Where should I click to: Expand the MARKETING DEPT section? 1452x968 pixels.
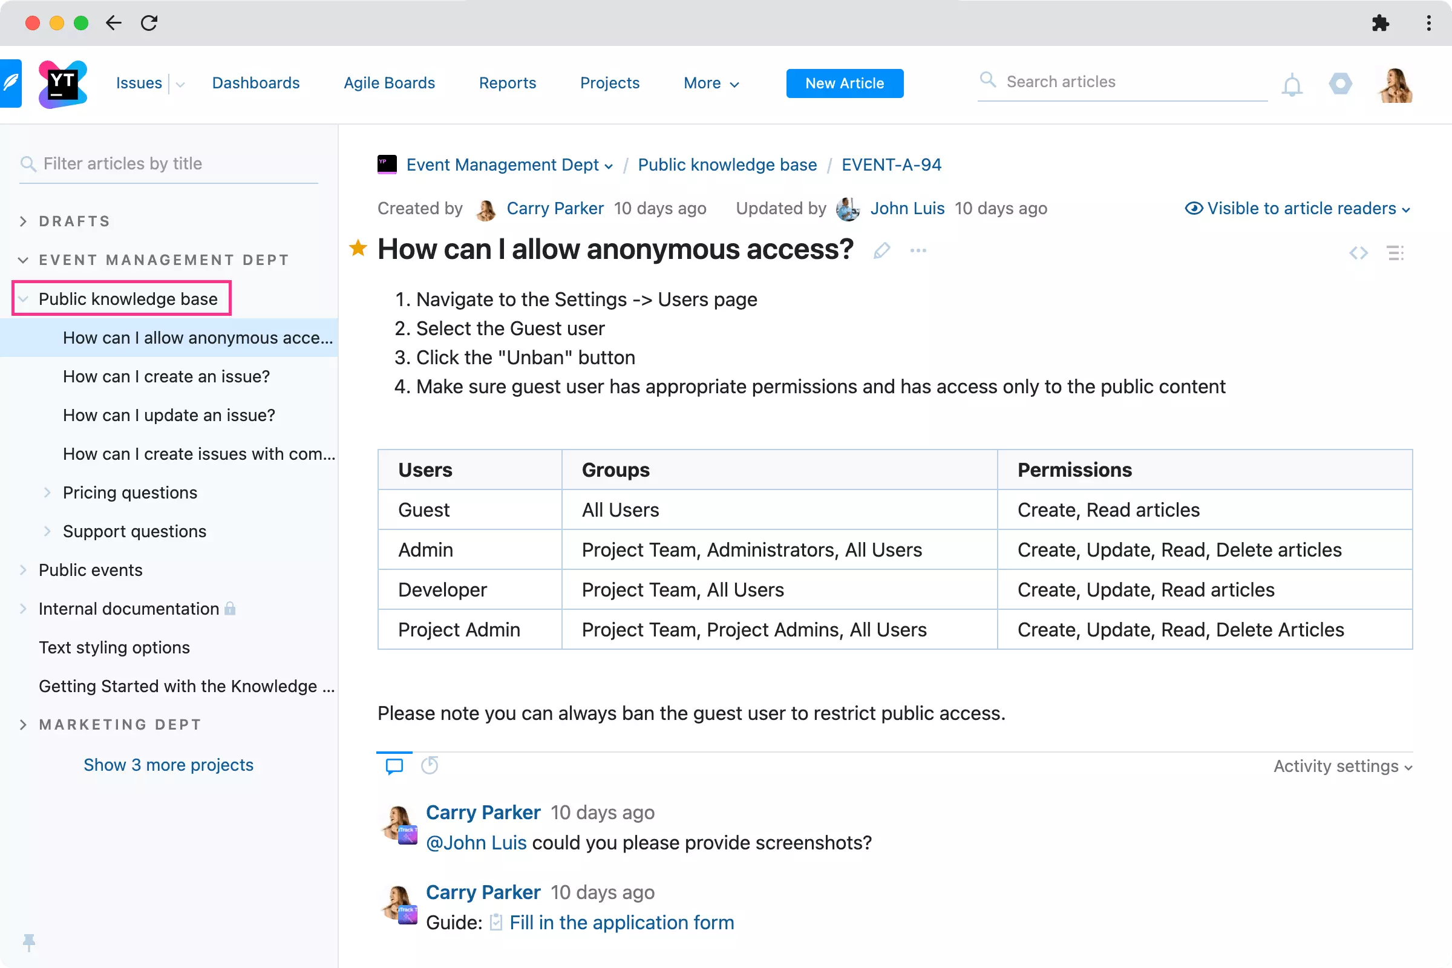tap(23, 724)
